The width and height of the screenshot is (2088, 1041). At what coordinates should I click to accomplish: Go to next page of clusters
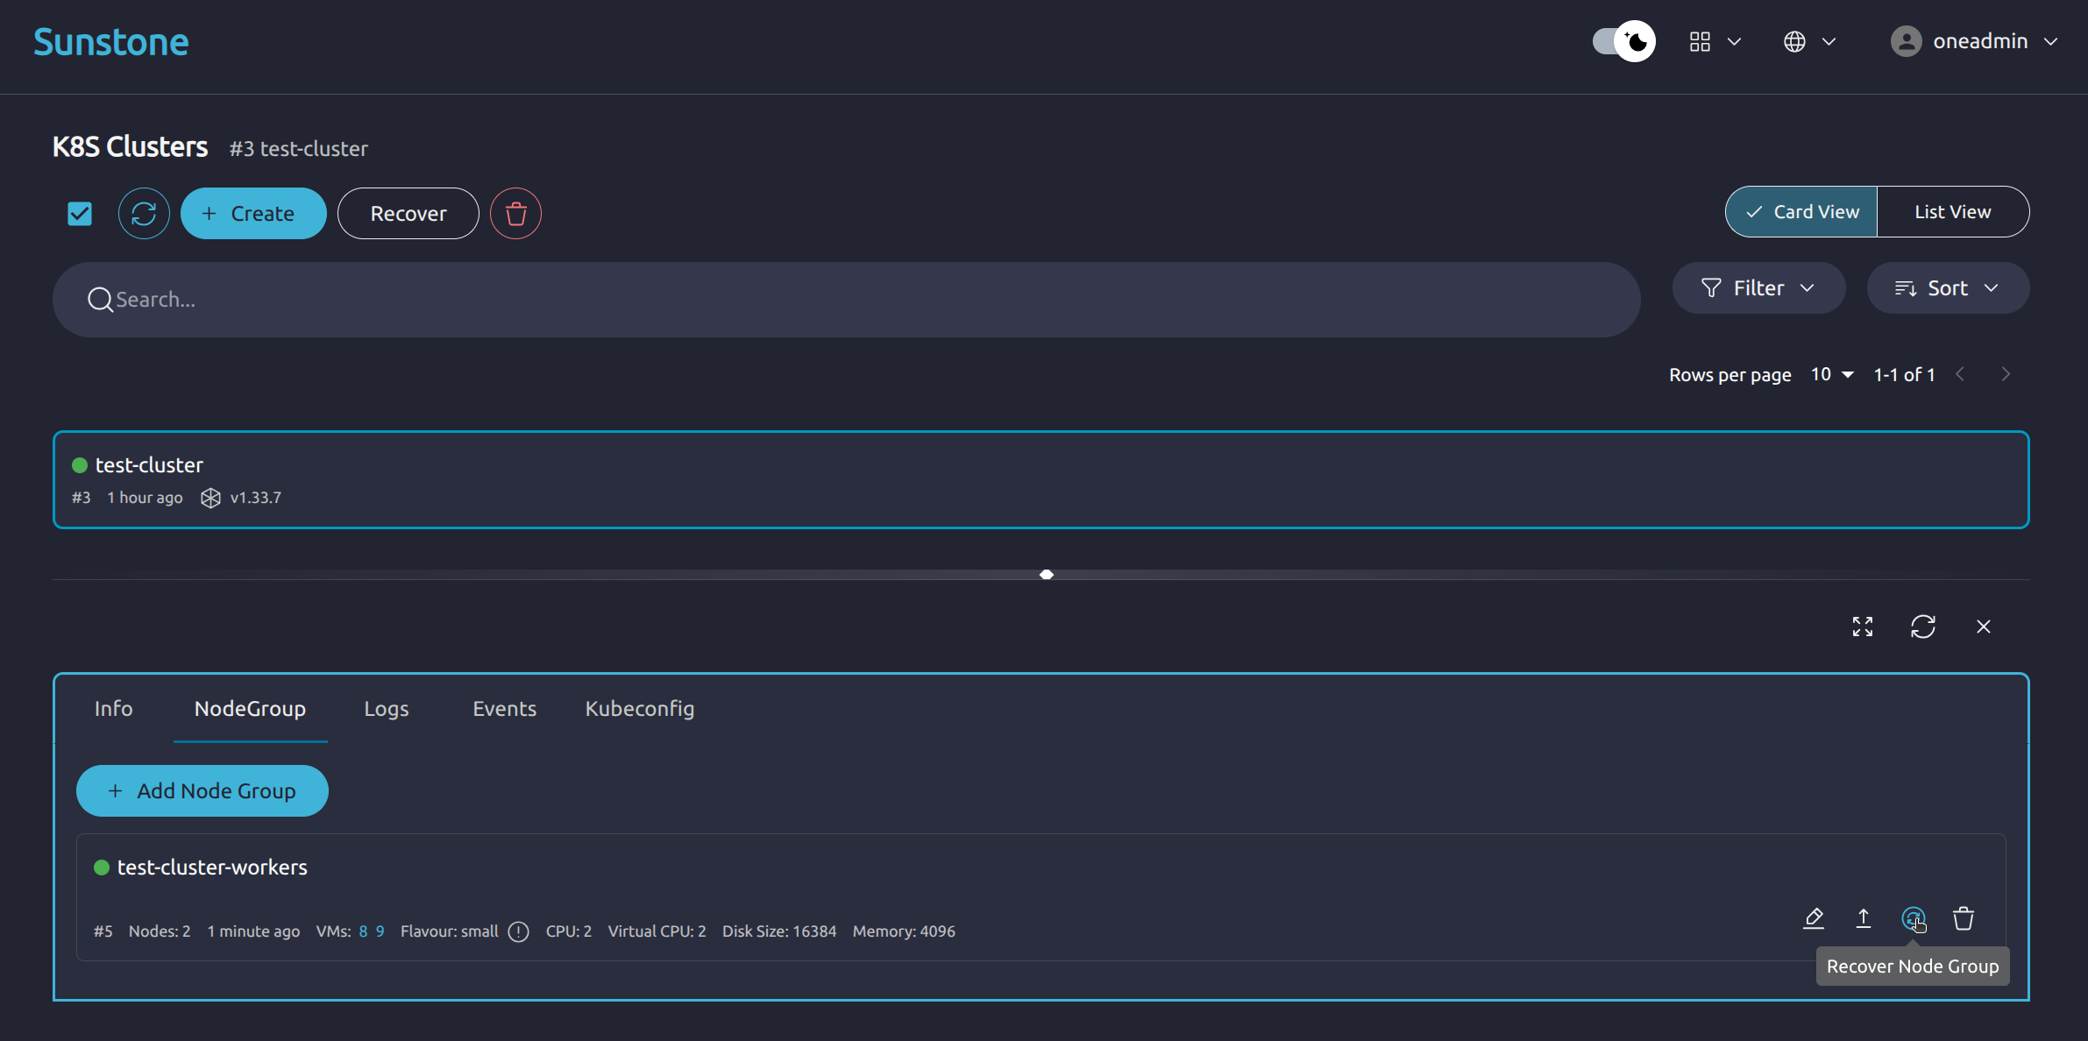(x=2006, y=374)
